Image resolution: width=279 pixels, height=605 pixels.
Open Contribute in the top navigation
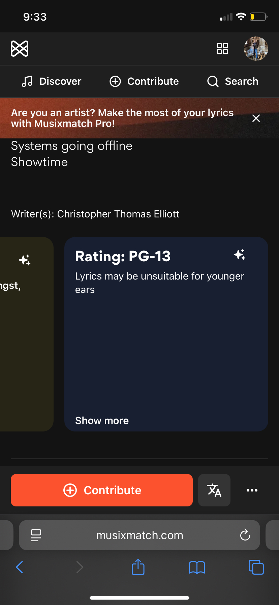click(144, 81)
